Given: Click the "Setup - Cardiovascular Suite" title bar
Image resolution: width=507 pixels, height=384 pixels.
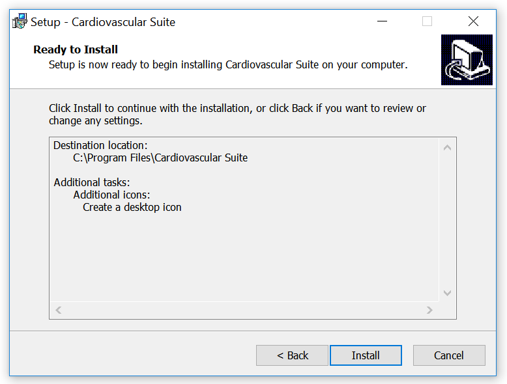Looking at the screenshot, I should pyautogui.click(x=103, y=21).
